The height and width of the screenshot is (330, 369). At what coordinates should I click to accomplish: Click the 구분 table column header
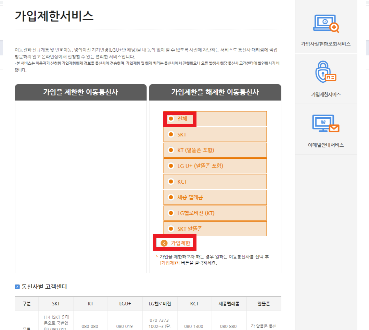(27, 304)
